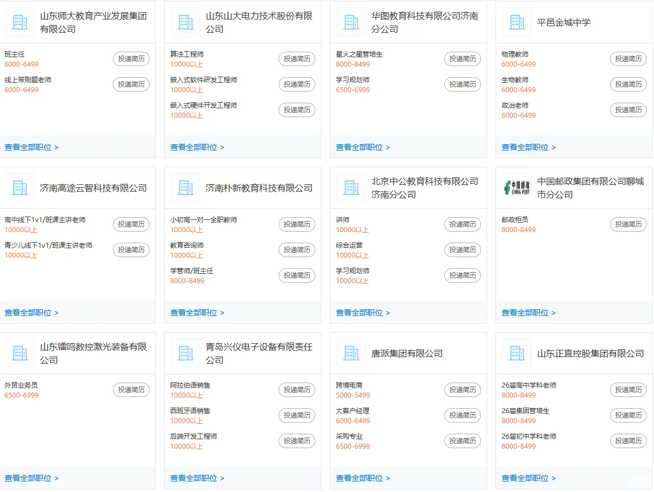Click building logo of 山东正直控股集团有限公司
Screen dimensions: 654x492
517,353
